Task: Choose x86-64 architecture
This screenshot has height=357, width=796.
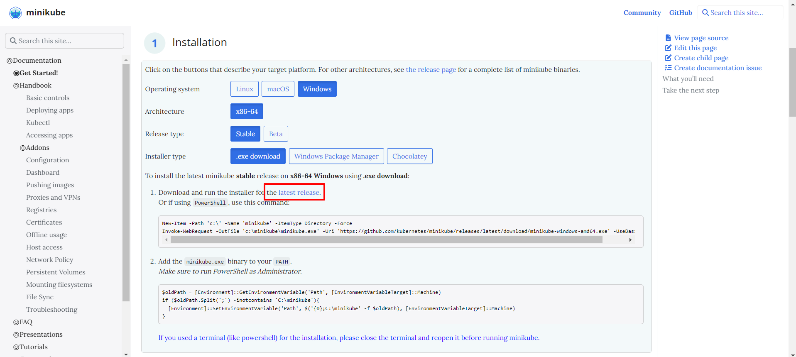Action: 247,111
